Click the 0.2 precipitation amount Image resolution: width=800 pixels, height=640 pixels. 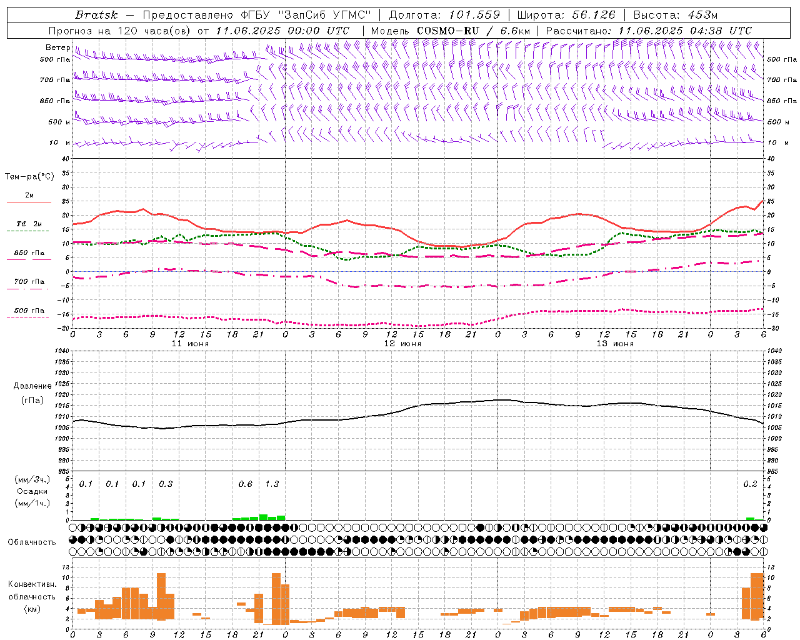[750, 484]
